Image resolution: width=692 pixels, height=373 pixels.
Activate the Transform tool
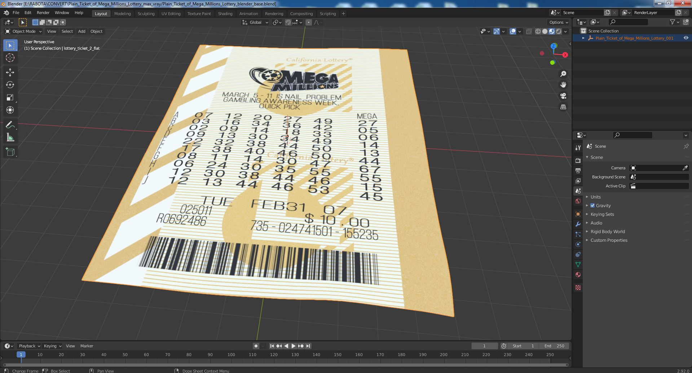tap(10, 110)
